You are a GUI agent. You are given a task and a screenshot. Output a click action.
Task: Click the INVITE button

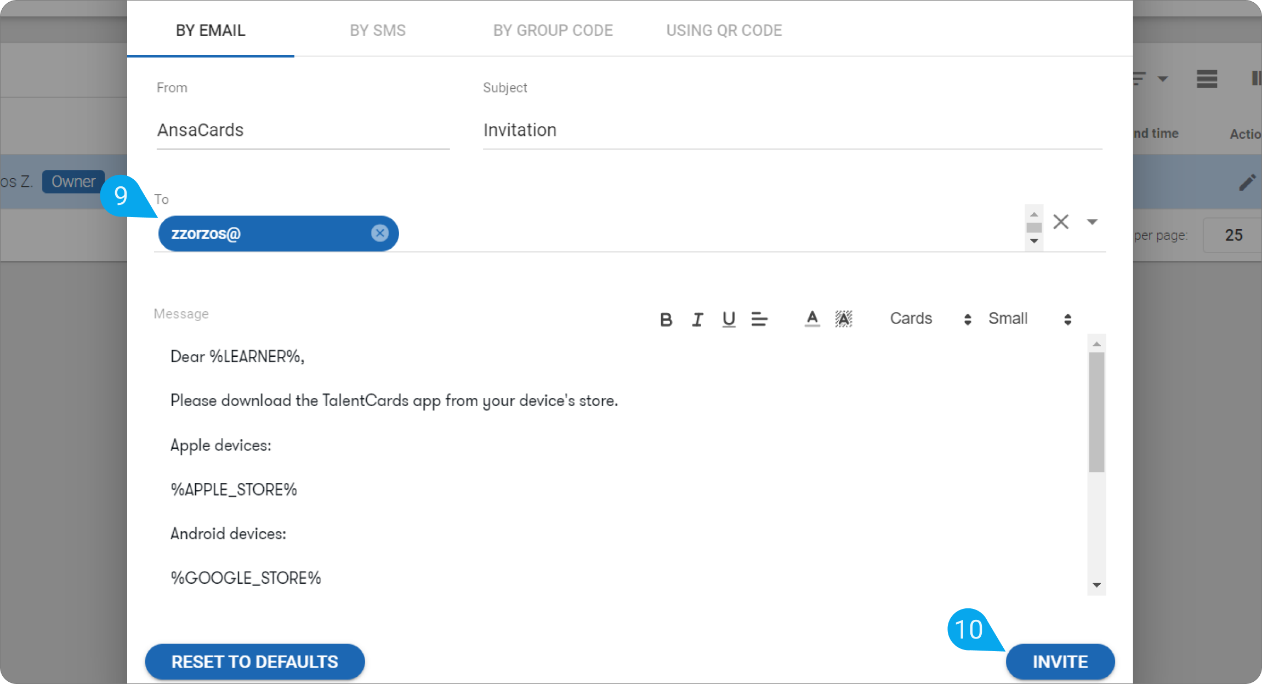(x=1060, y=662)
